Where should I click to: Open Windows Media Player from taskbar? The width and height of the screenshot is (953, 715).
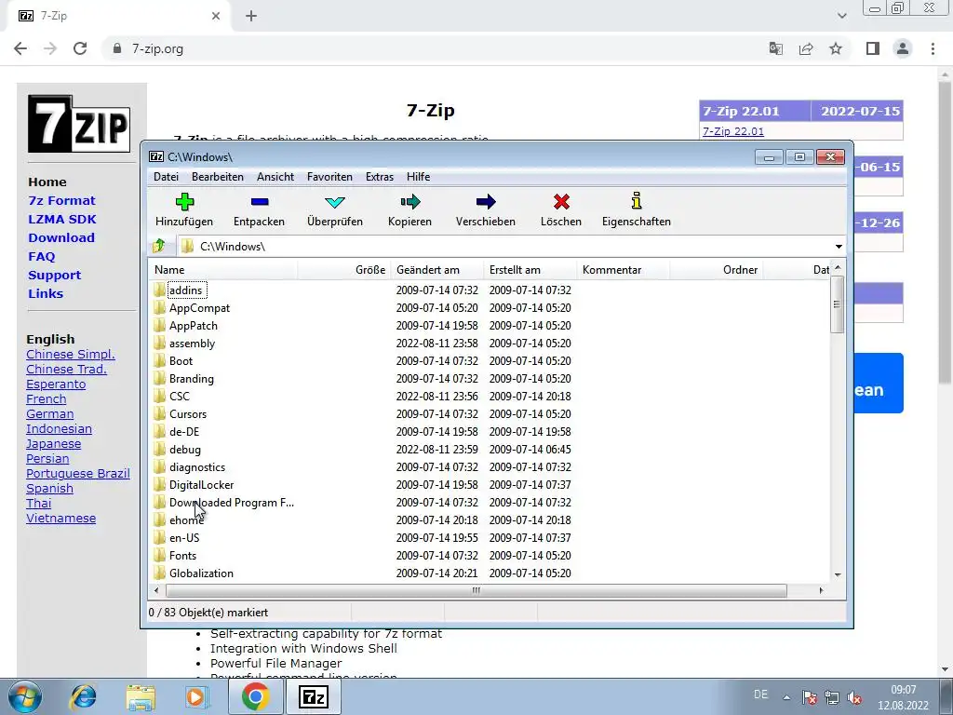[197, 696]
